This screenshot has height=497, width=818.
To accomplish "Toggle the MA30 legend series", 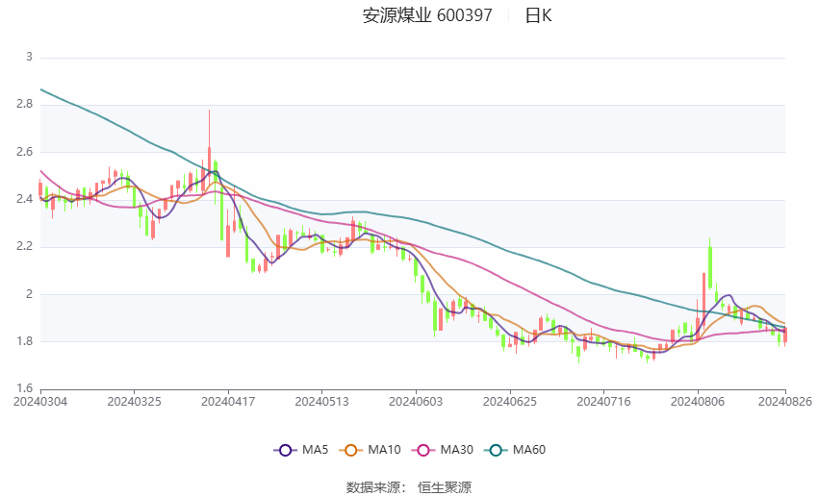I will click(x=443, y=450).
